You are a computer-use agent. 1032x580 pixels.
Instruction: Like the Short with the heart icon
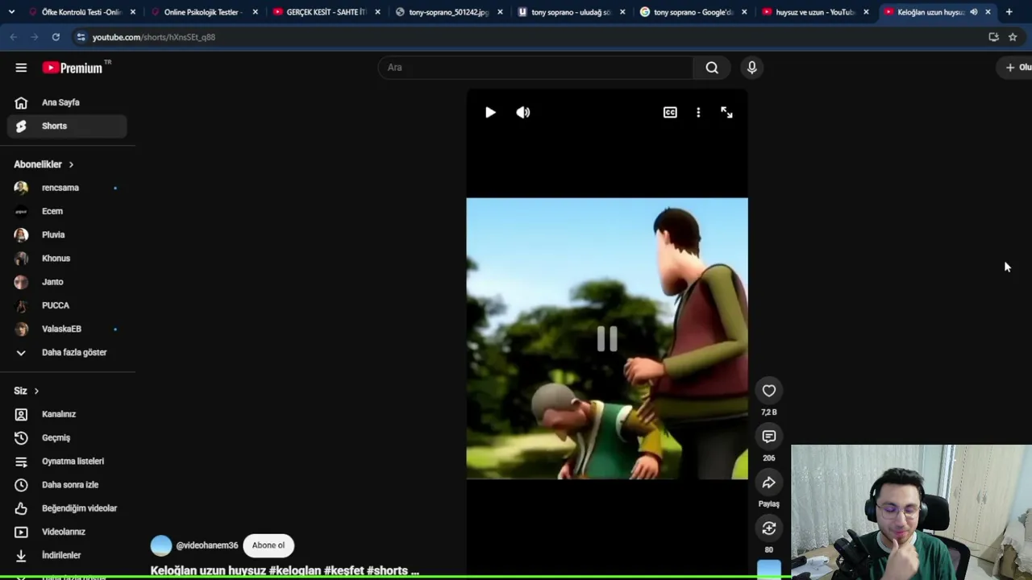click(769, 391)
